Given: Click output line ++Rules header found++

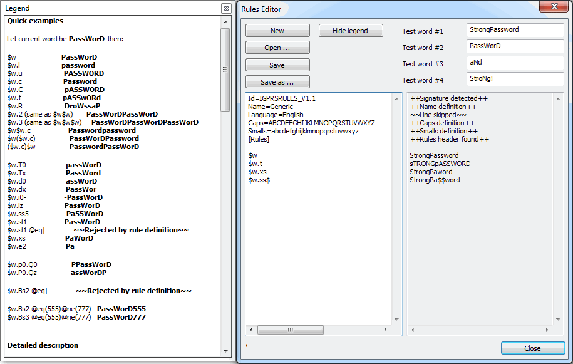Looking at the screenshot, I should [x=450, y=139].
